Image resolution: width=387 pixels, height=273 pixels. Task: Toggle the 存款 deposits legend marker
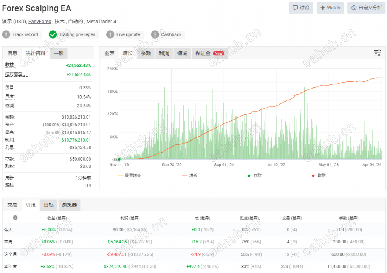tap(254, 176)
